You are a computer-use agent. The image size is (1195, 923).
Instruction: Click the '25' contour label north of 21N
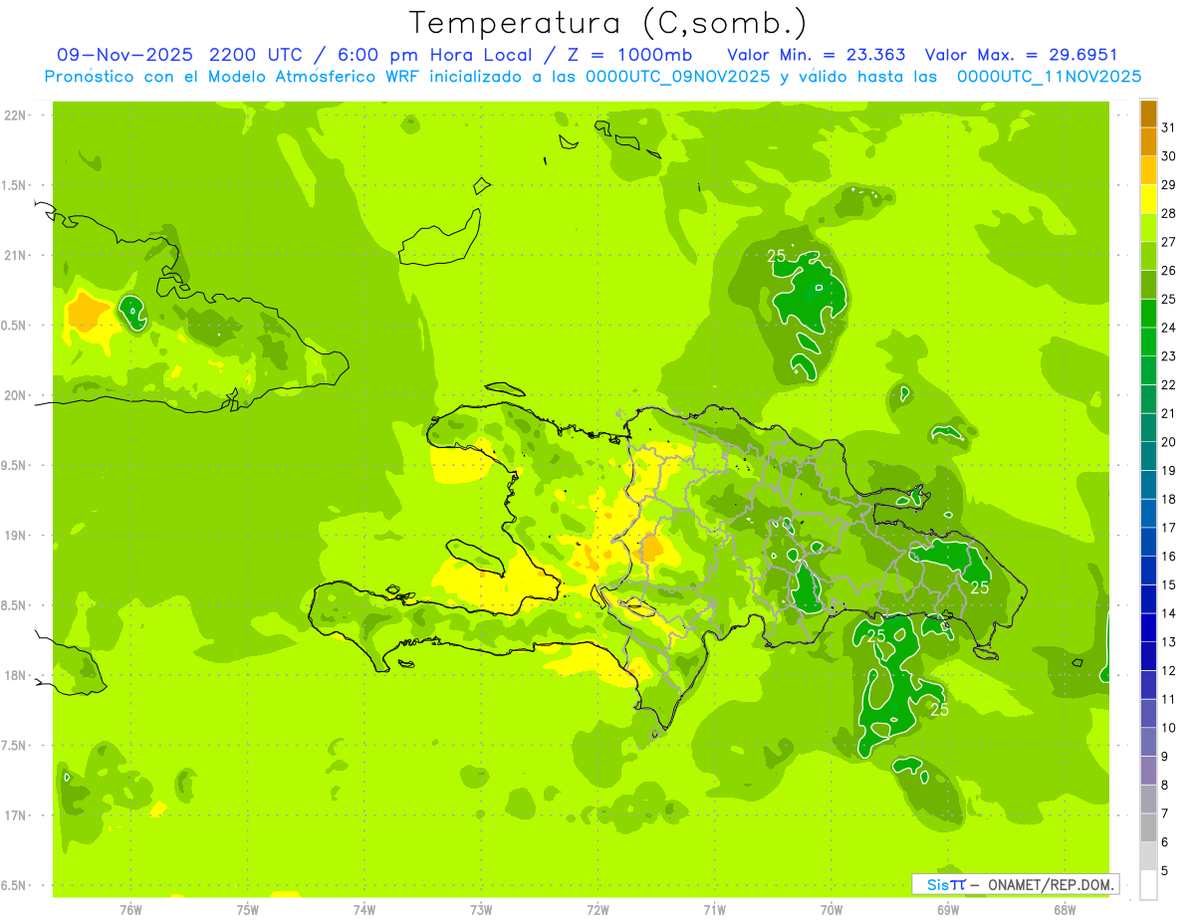[777, 257]
